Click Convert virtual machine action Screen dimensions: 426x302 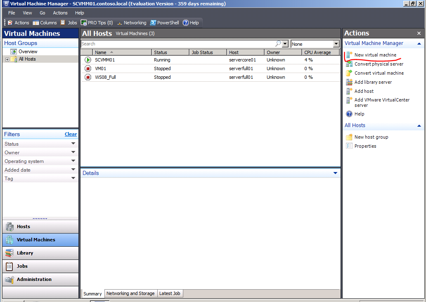[x=375, y=73]
